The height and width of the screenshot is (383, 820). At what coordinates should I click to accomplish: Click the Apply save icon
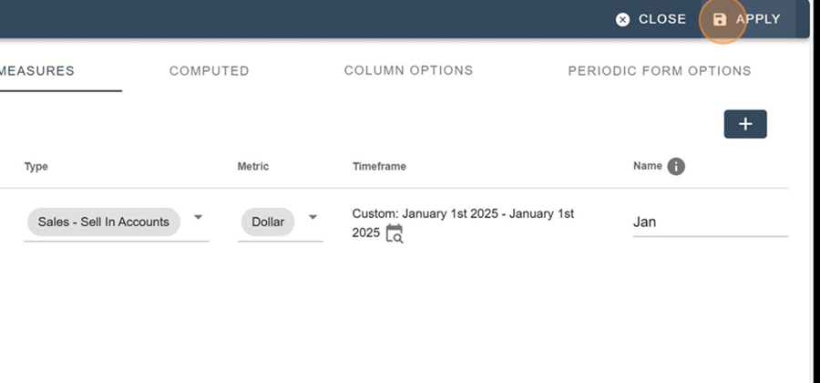[x=720, y=20]
